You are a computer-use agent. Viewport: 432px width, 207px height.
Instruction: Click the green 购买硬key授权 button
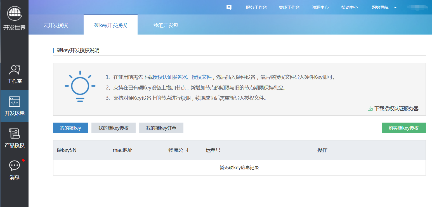click(x=403, y=128)
